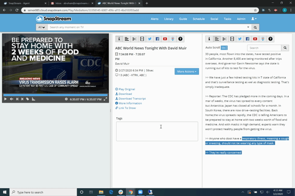The height and width of the screenshot is (196, 295).
Task: Open Admin menu
Action: 241,19
